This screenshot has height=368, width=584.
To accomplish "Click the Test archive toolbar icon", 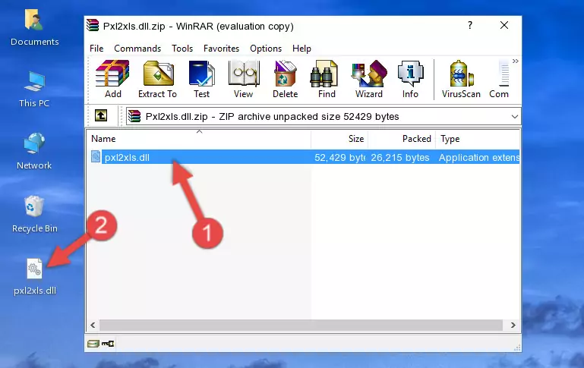I will [x=201, y=79].
